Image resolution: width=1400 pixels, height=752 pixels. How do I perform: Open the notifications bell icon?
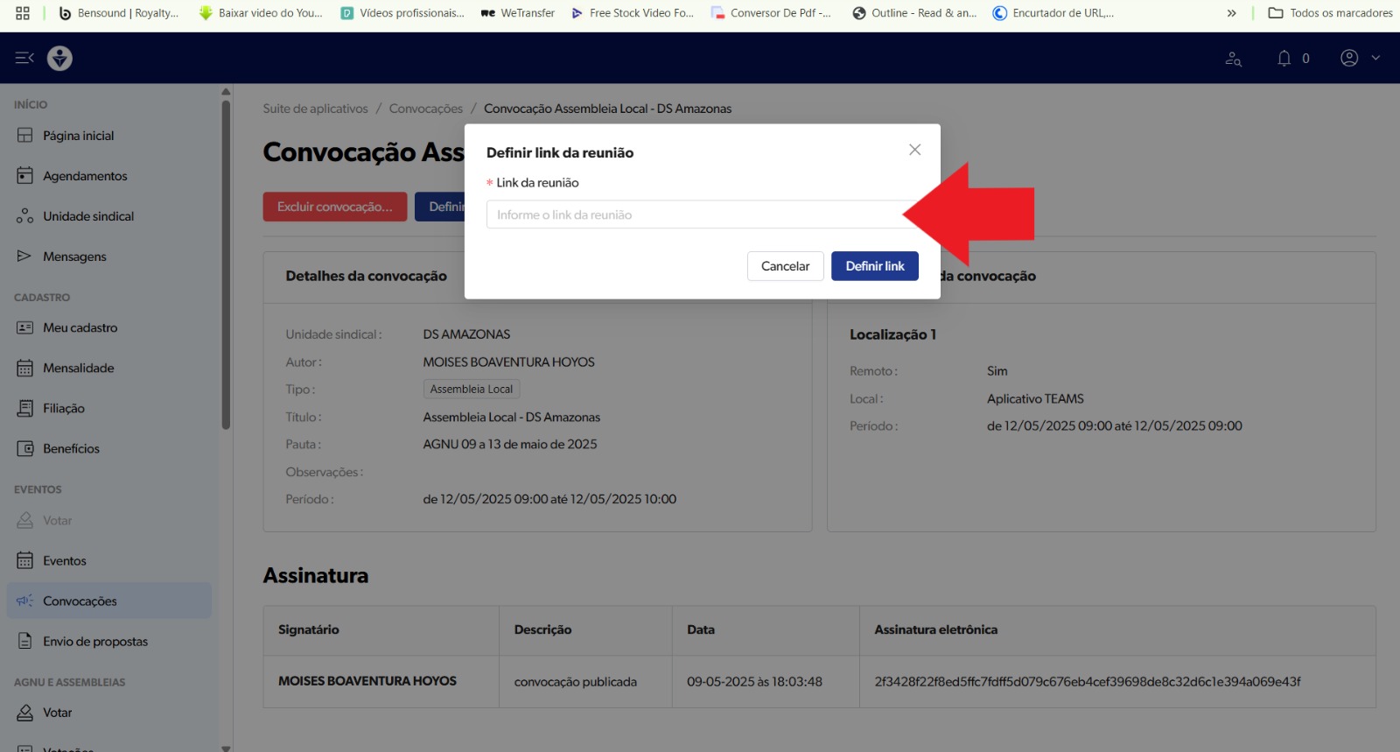[1284, 58]
